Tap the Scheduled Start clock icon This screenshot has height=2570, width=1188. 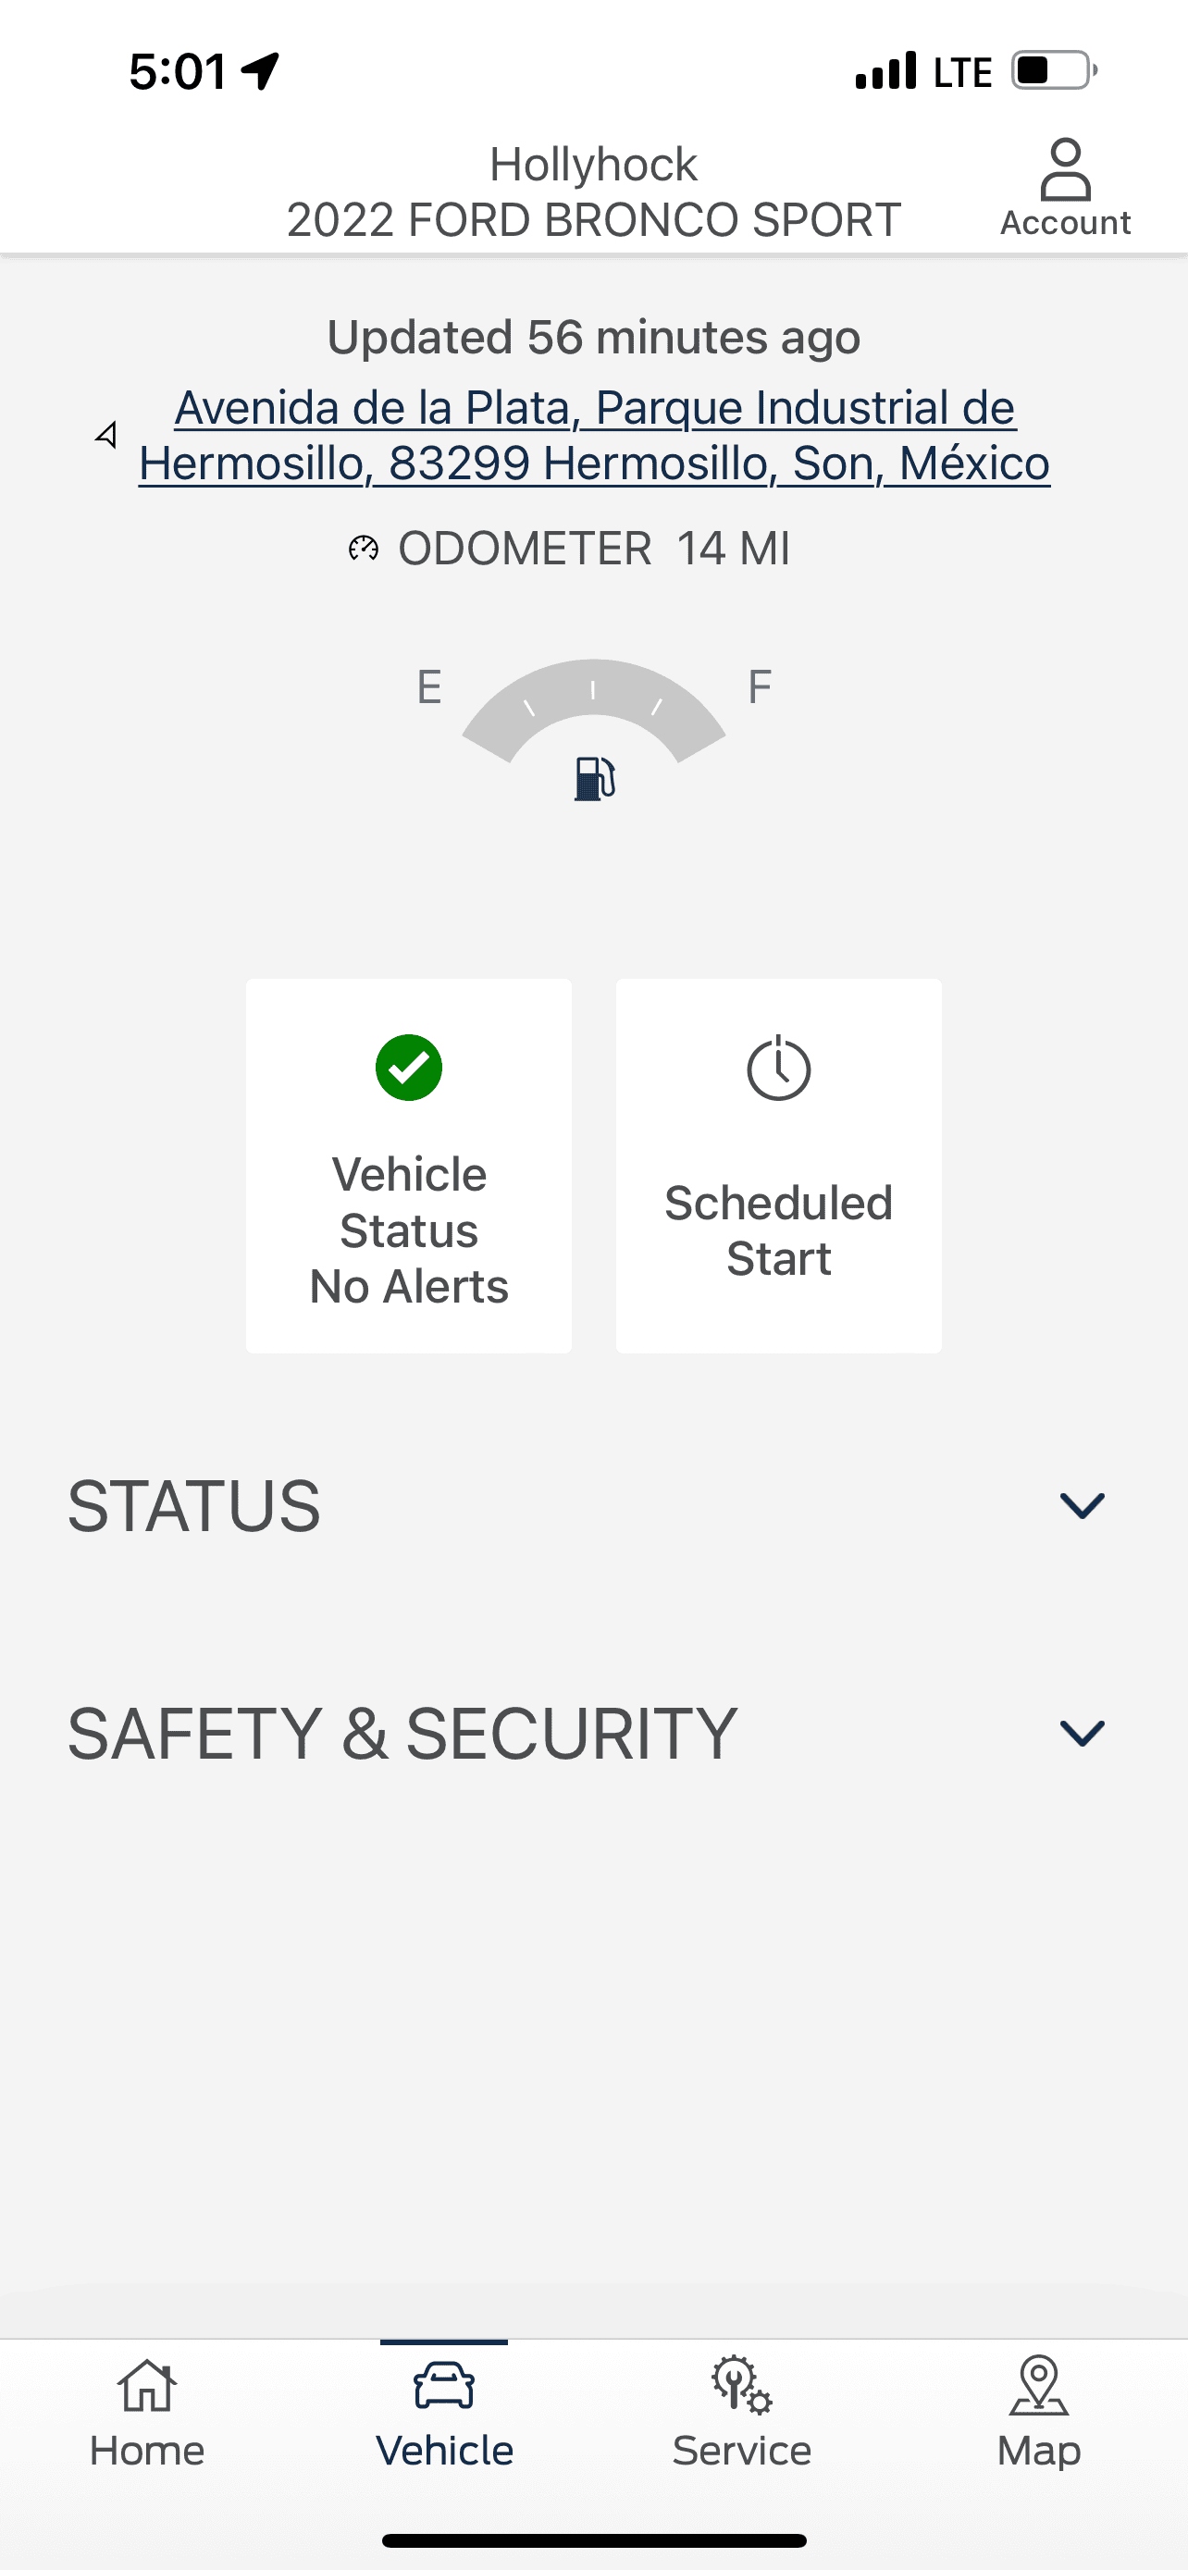tap(778, 1069)
